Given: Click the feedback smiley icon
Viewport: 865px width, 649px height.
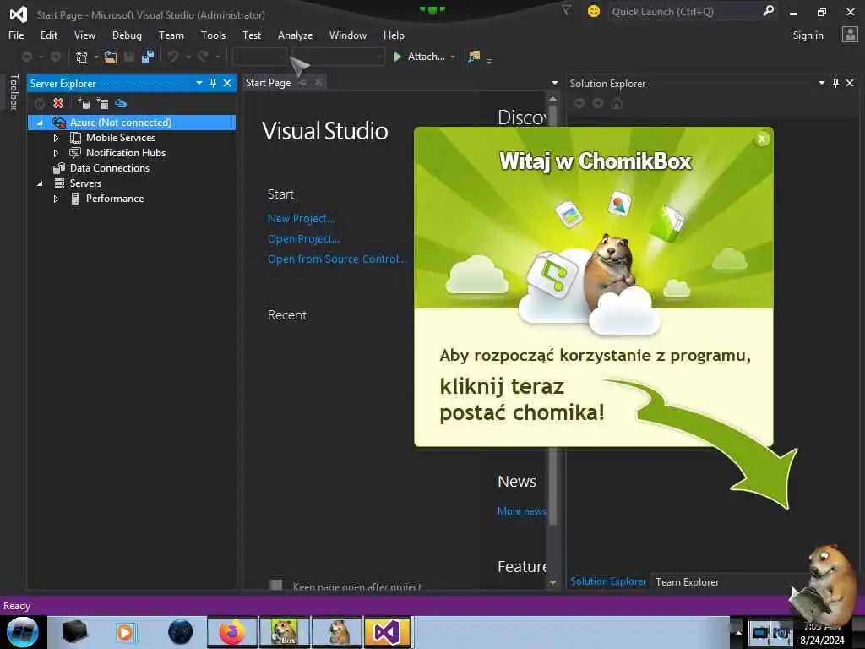Looking at the screenshot, I should click(x=594, y=11).
